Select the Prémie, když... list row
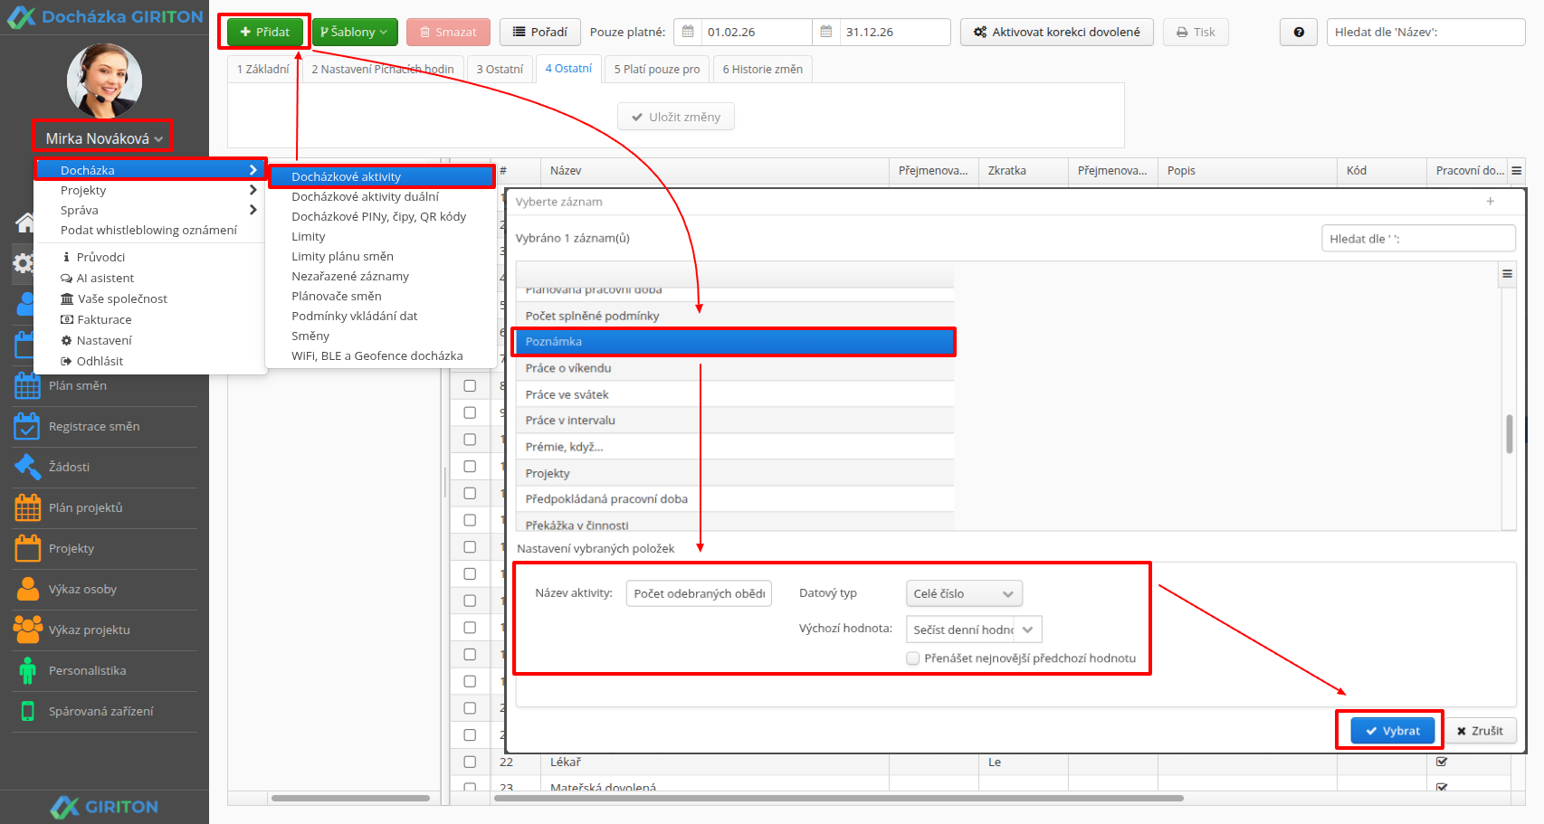This screenshot has width=1544, height=824. pos(735,447)
